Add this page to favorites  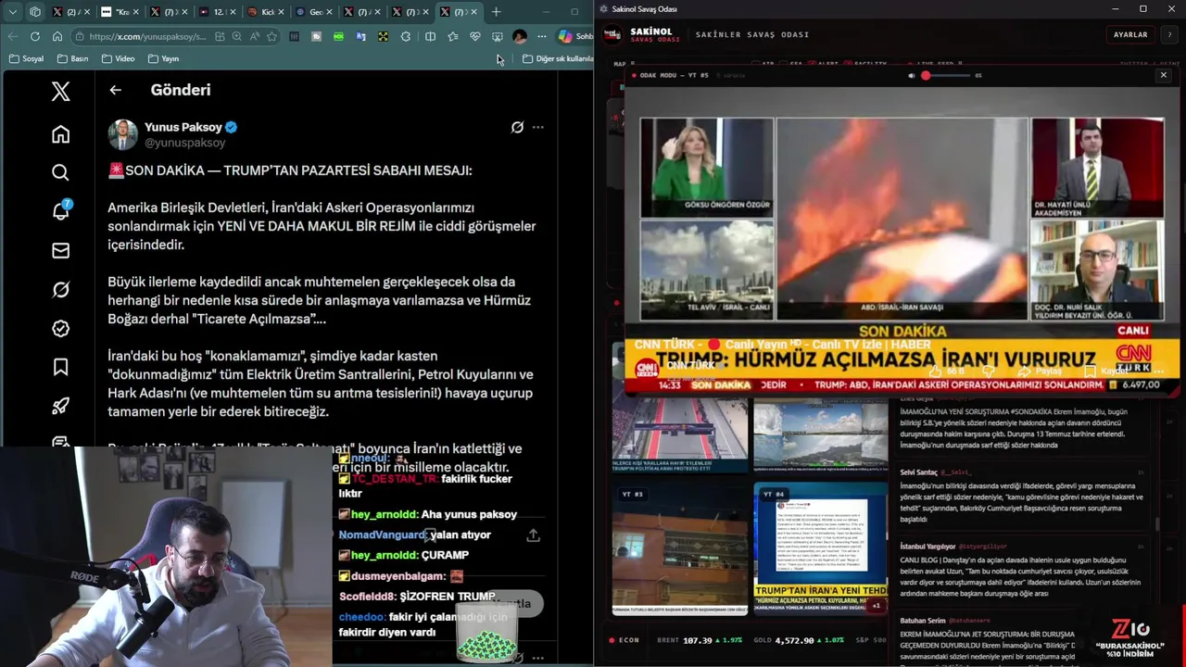click(x=271, y=36)
